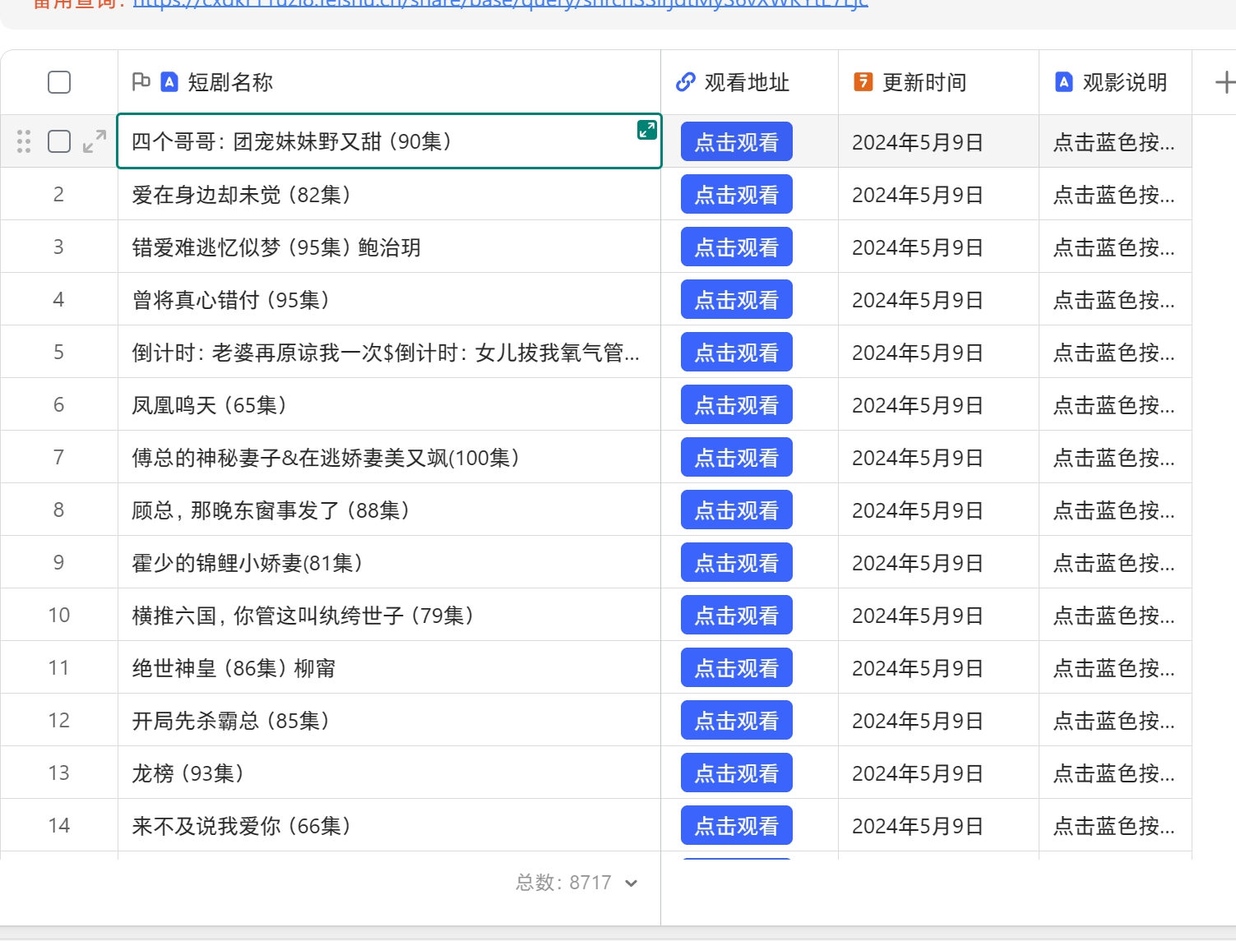This screenshot has height=941, width=1236.
Task: Click 观影说明 cell for 开局先杀霸总
Action: (x=1114, y=721)
